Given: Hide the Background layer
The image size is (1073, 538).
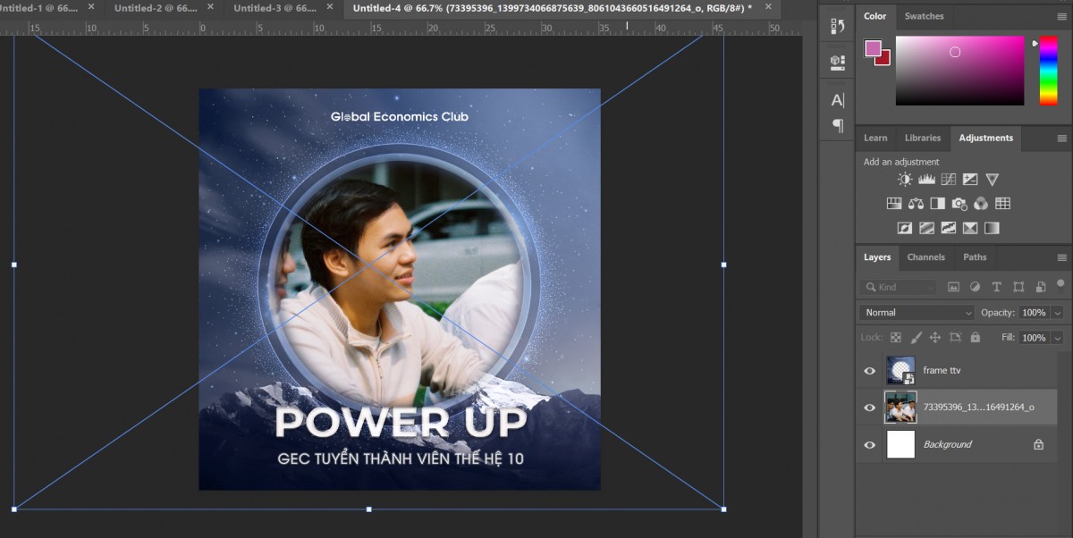Looking at the screenshot, I should point(870,444).
